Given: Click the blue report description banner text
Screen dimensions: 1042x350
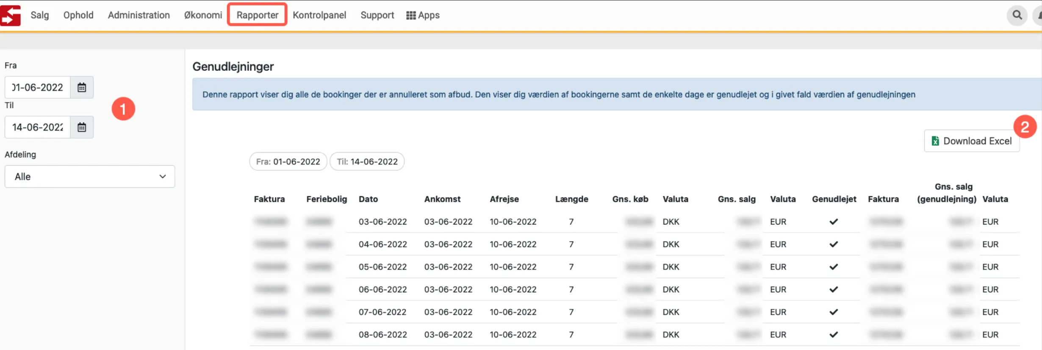Looking at the screenshot, I should (x=559, y=94).
